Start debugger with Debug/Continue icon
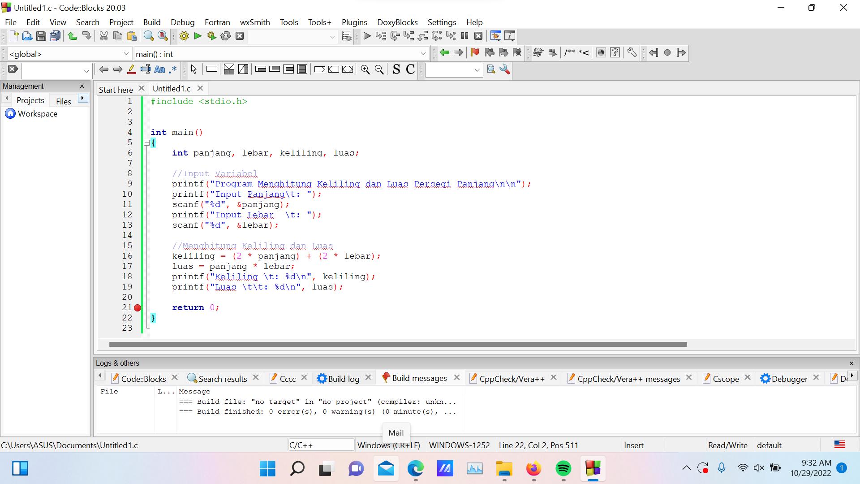Screen dimensions: 860x484 (x=367, y=36)
